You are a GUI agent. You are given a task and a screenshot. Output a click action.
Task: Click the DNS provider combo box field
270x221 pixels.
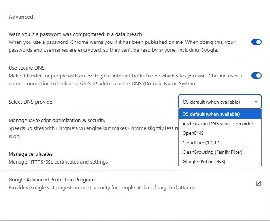(x=216, y=102)
